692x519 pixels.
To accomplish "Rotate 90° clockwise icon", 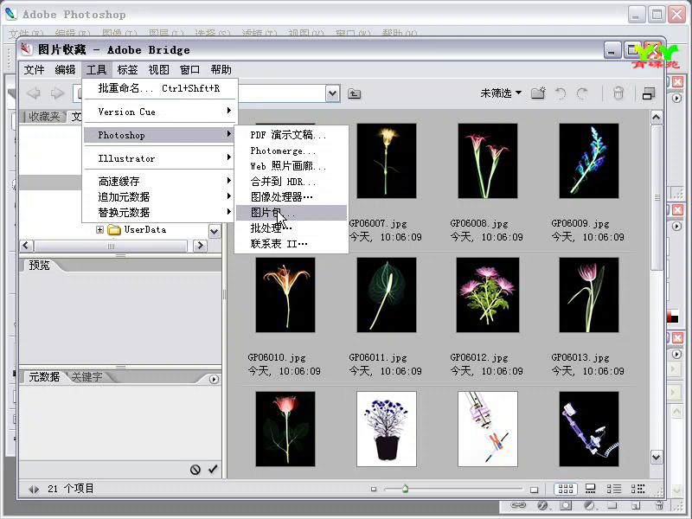I will point(582,93).
